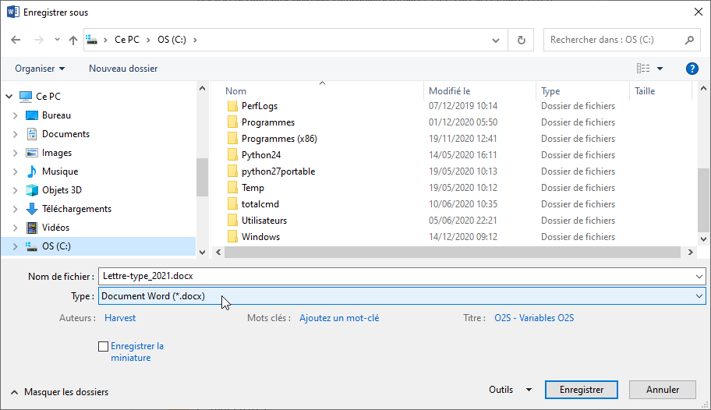Viewport: 711px width, 410px height.
Task: Click the horizontal scrollbar in file list
Action: [452, 253]
